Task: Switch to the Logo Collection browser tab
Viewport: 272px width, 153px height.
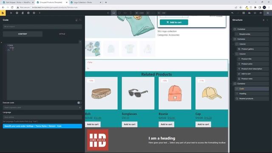Action: 86,3
